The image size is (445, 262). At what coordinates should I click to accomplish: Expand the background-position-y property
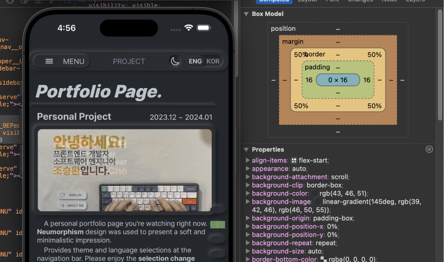[248, 234]
